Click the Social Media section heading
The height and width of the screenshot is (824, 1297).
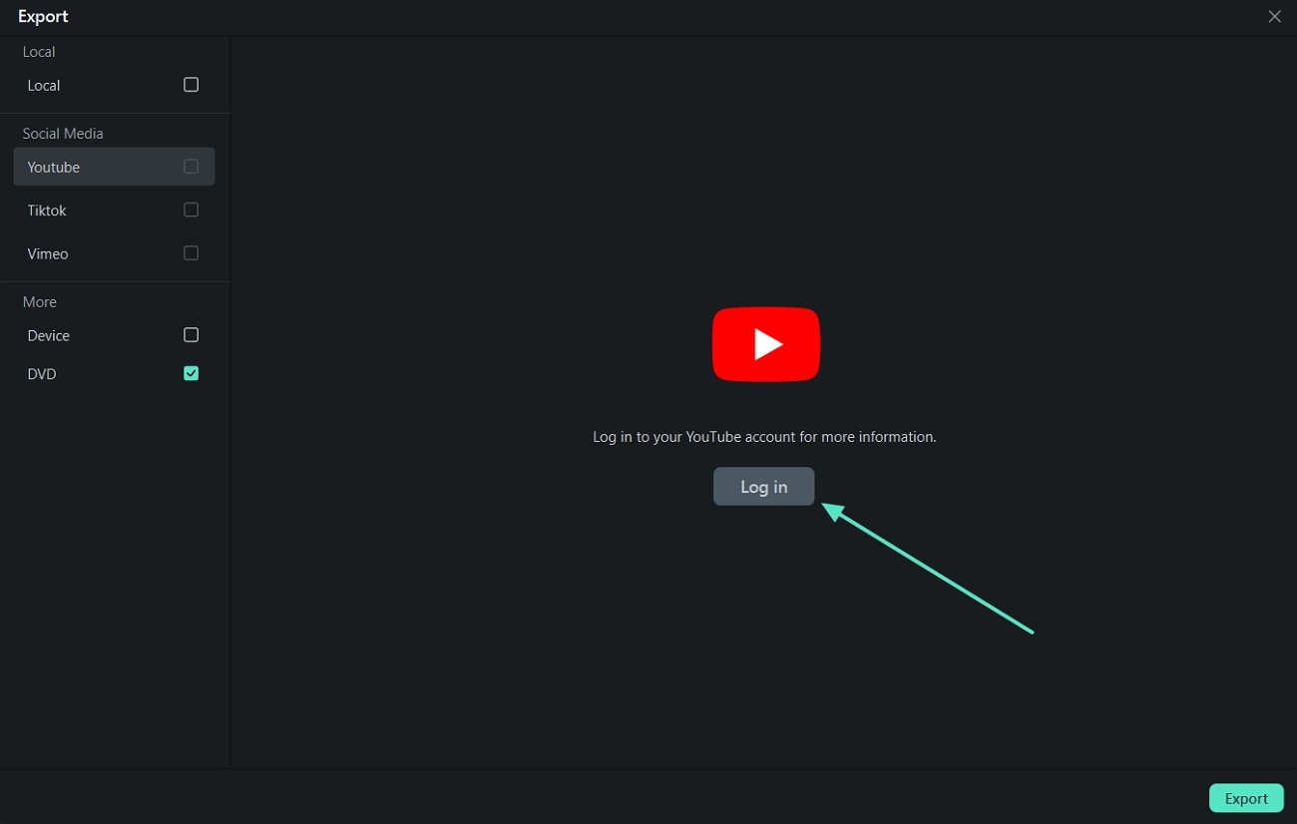[63, 134]
